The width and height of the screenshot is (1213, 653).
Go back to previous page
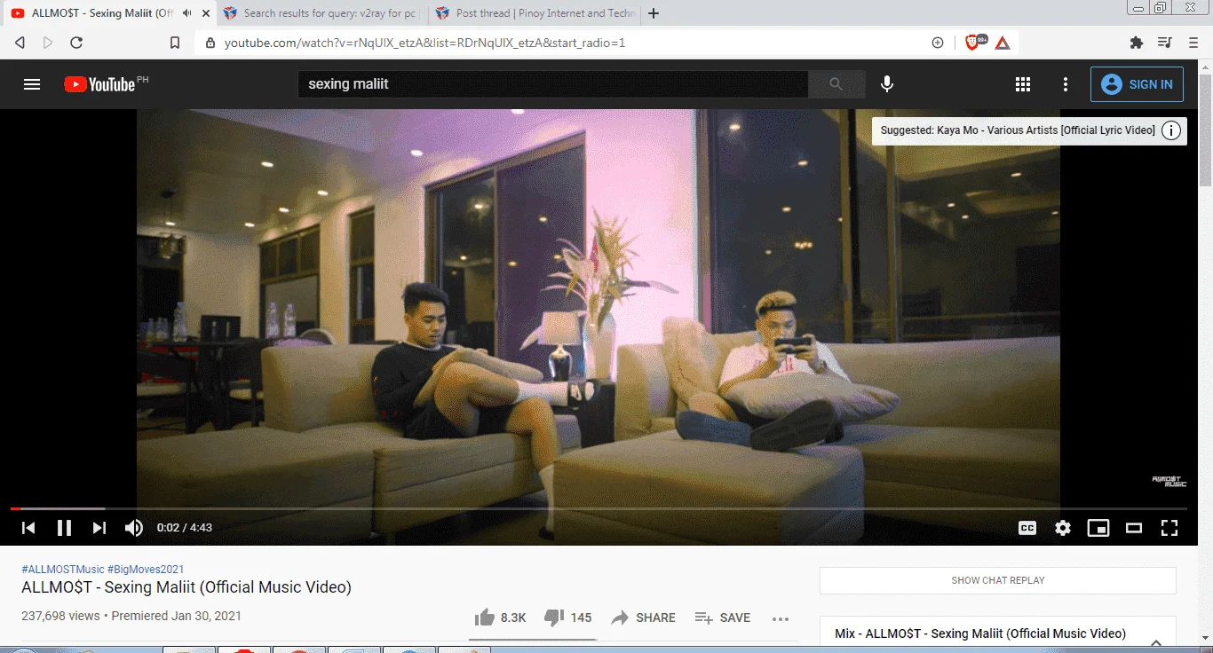20,43
